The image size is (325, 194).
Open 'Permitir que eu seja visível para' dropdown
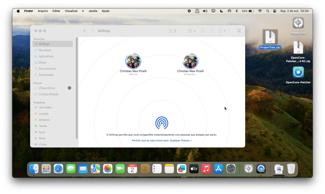pos(162,141)
